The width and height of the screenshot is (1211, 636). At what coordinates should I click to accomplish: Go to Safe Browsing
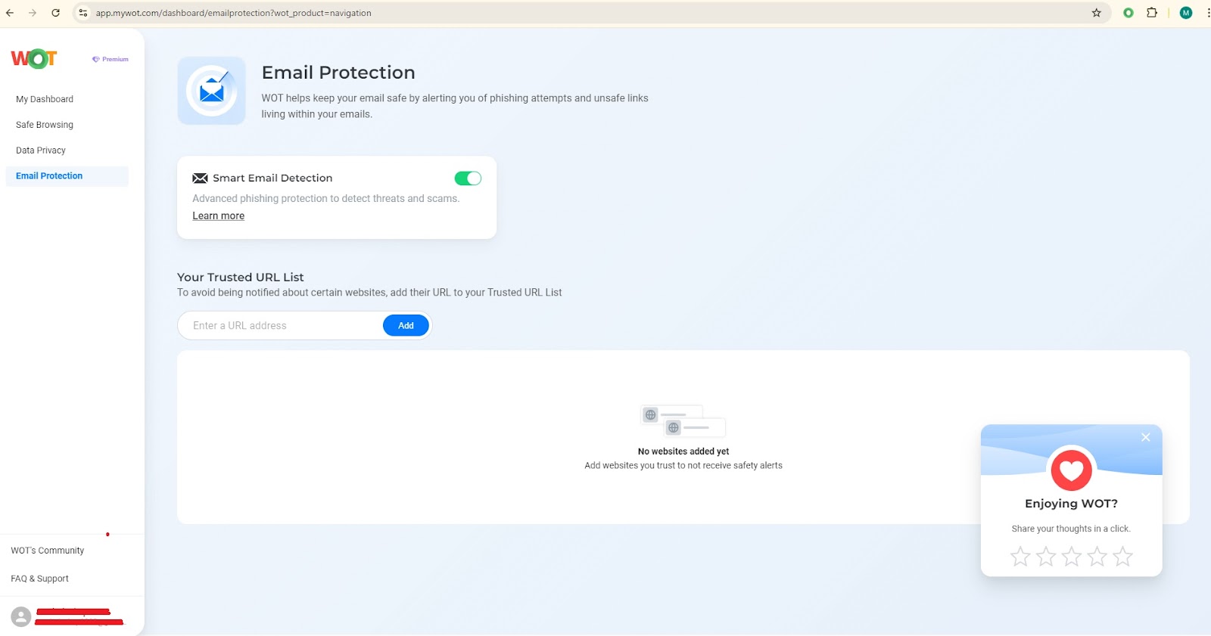[45, 125]
